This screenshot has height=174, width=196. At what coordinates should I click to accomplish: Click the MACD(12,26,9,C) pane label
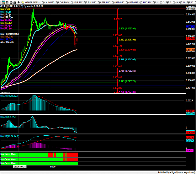9,96
